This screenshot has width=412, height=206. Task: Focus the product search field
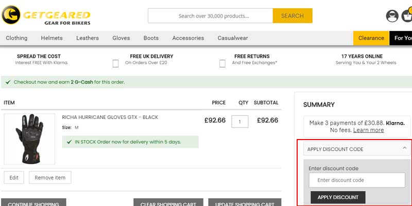point(210,16)
